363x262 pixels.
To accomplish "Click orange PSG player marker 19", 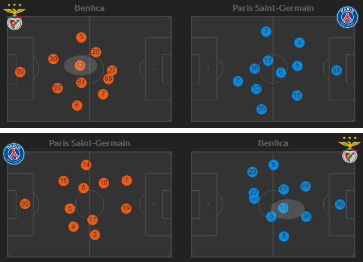I will [x=126, y=208].
